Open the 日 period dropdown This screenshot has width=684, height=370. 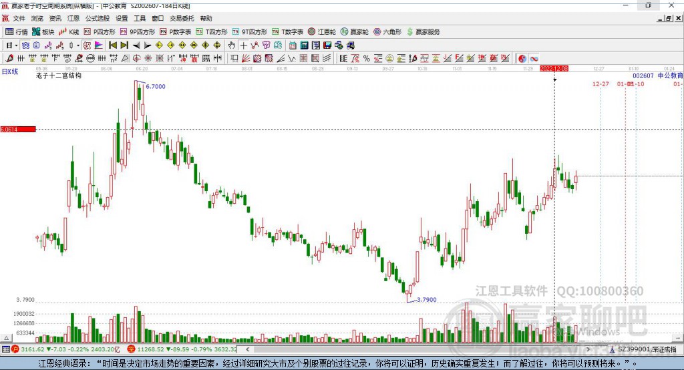pos(12,45)
